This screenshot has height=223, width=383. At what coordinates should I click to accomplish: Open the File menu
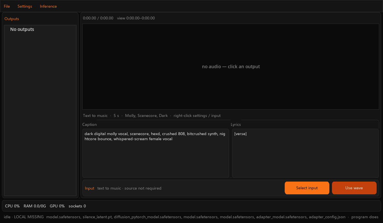(x=7, y=6)
